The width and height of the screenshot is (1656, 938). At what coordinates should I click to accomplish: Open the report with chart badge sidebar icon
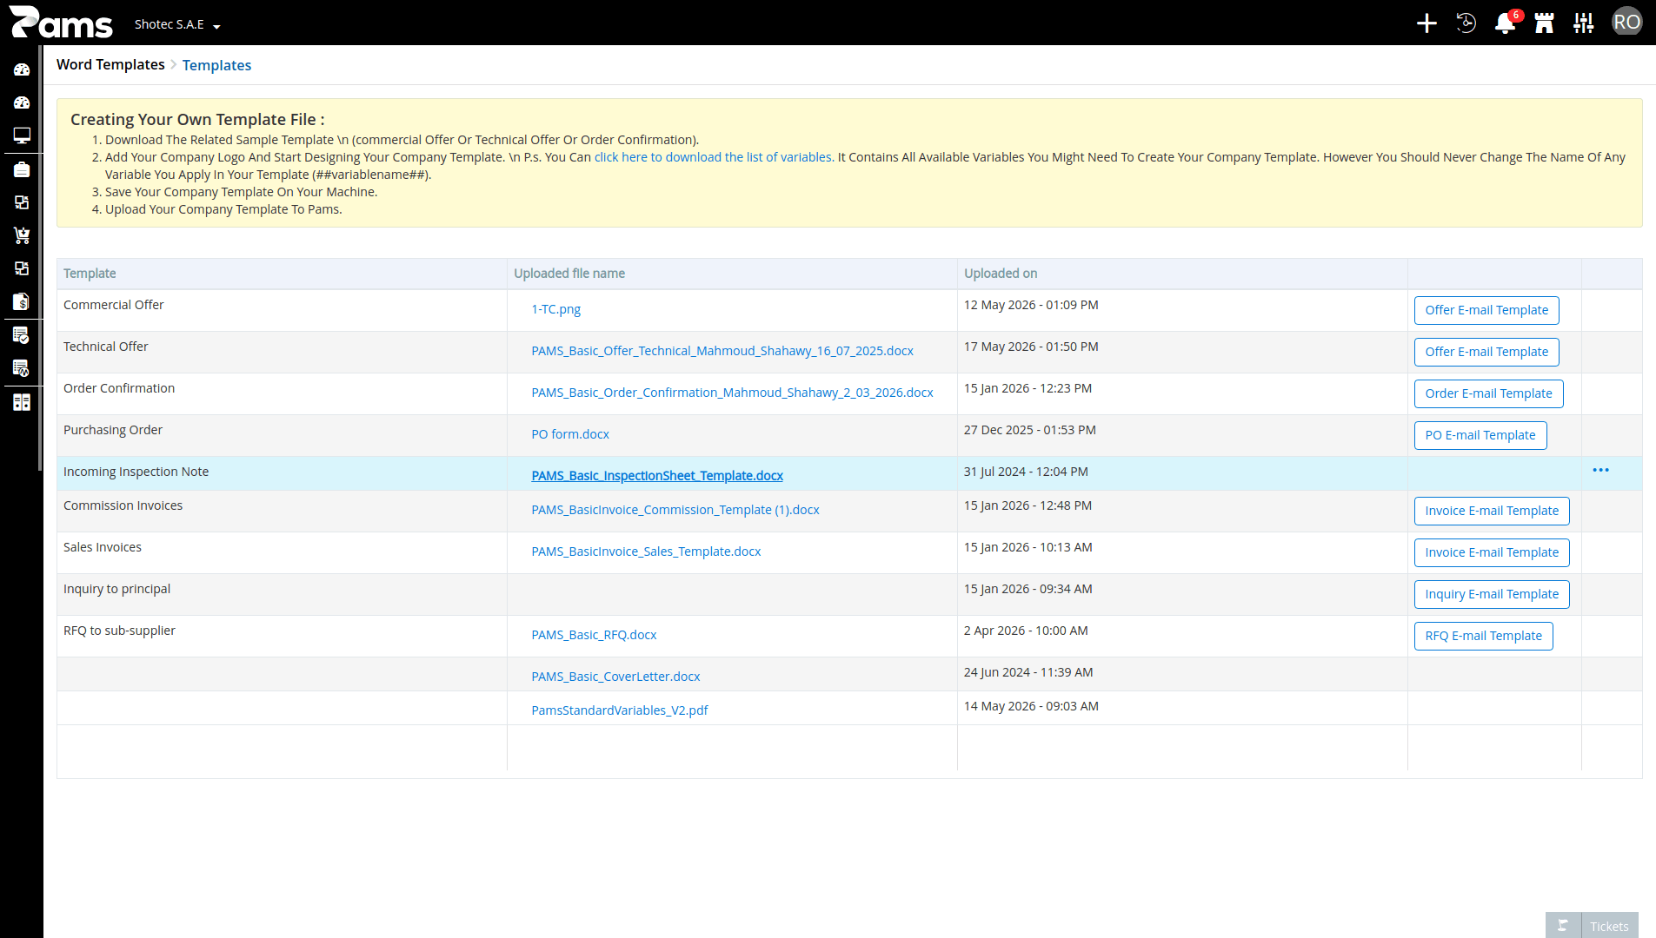[x=22, y=368]
